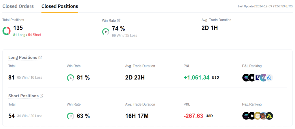Screen dimensions: 295x129
Task: Open Short Positions external link icon
Action: tap(41, 96)
